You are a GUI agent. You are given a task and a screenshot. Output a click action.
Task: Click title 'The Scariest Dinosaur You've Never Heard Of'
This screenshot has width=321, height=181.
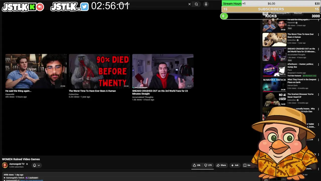(300, 96)
